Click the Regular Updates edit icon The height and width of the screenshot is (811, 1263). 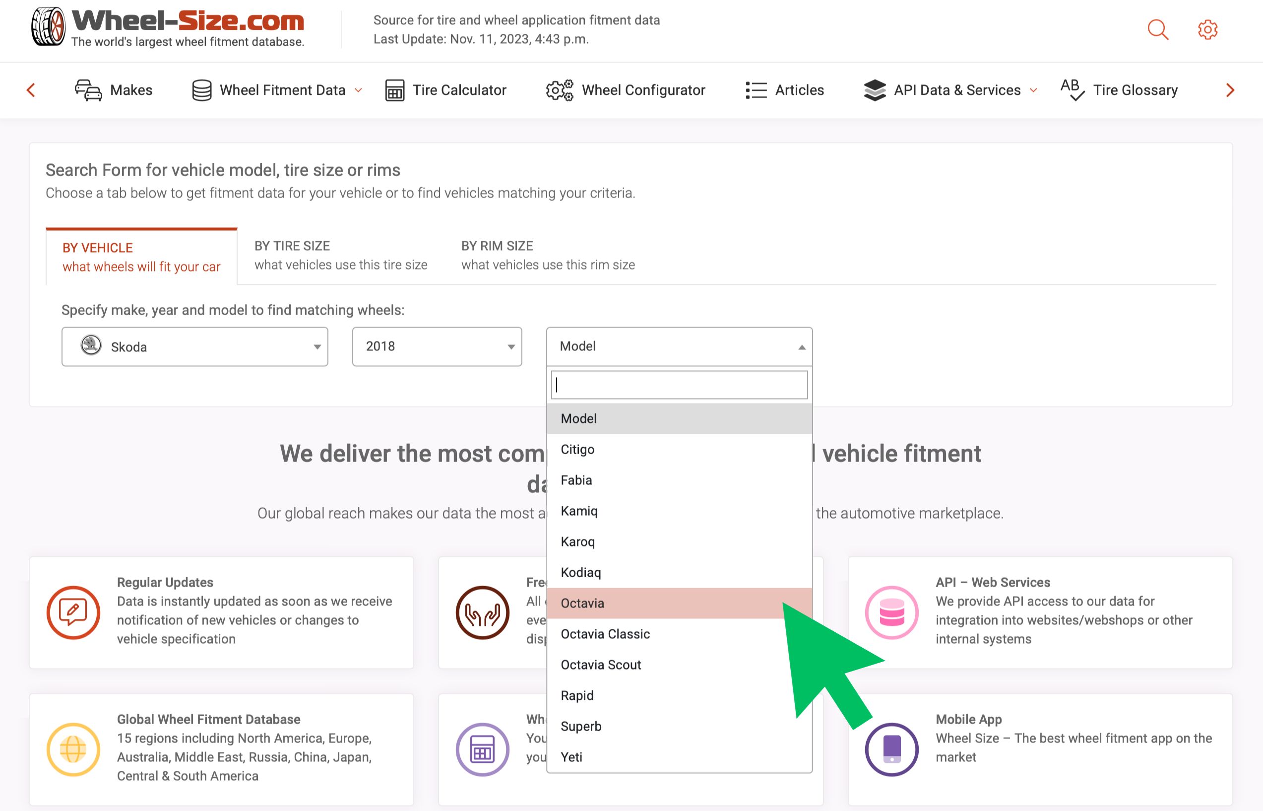coord(73,612)
